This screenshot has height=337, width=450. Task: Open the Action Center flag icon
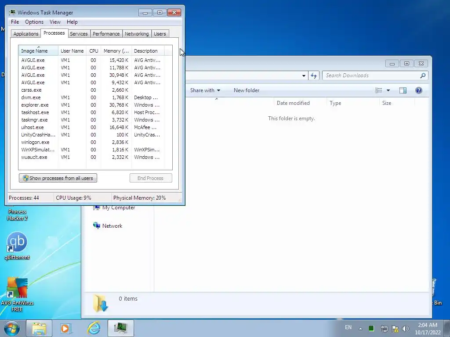point(395,328)
